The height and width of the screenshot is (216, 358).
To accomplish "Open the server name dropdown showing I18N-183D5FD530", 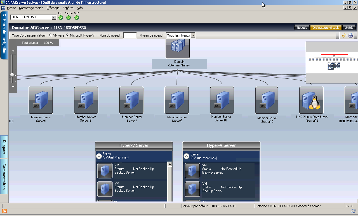I will click(54, 17).
